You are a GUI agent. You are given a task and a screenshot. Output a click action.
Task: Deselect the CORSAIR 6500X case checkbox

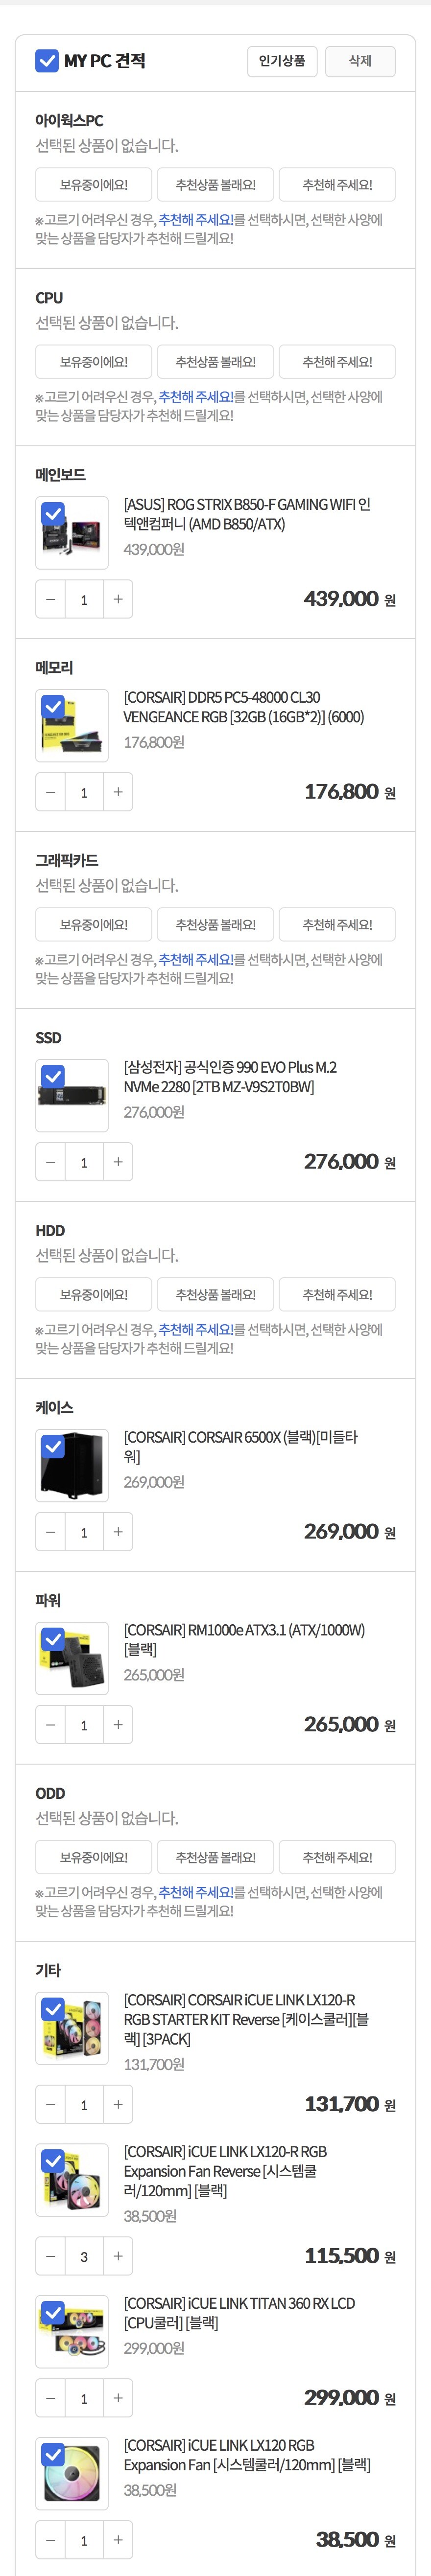53,1447
